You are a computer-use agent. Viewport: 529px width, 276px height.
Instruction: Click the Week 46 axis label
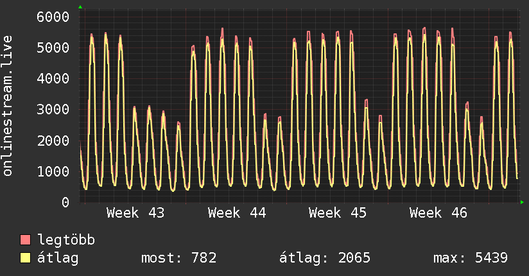pyautogui.click(x=438, y=213)
